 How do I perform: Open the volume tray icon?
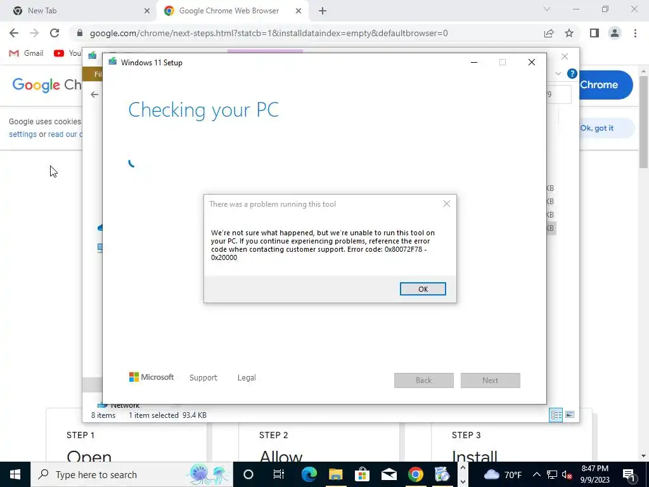567,474
